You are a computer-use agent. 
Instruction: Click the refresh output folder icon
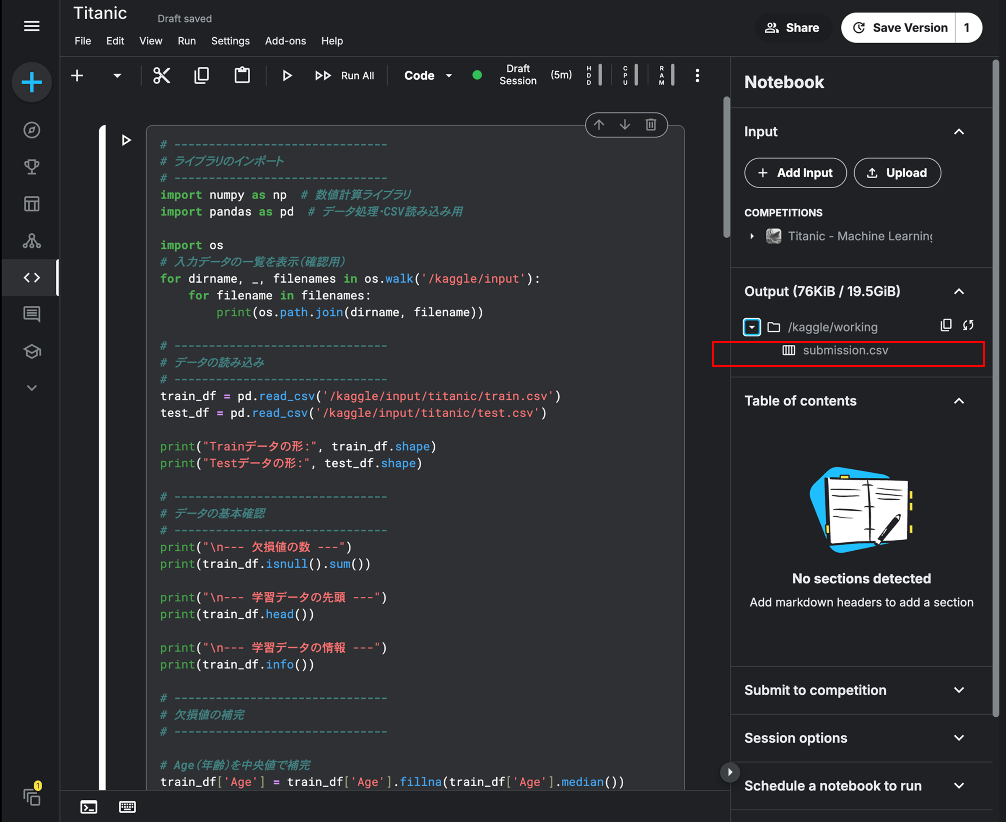point(968,325)
